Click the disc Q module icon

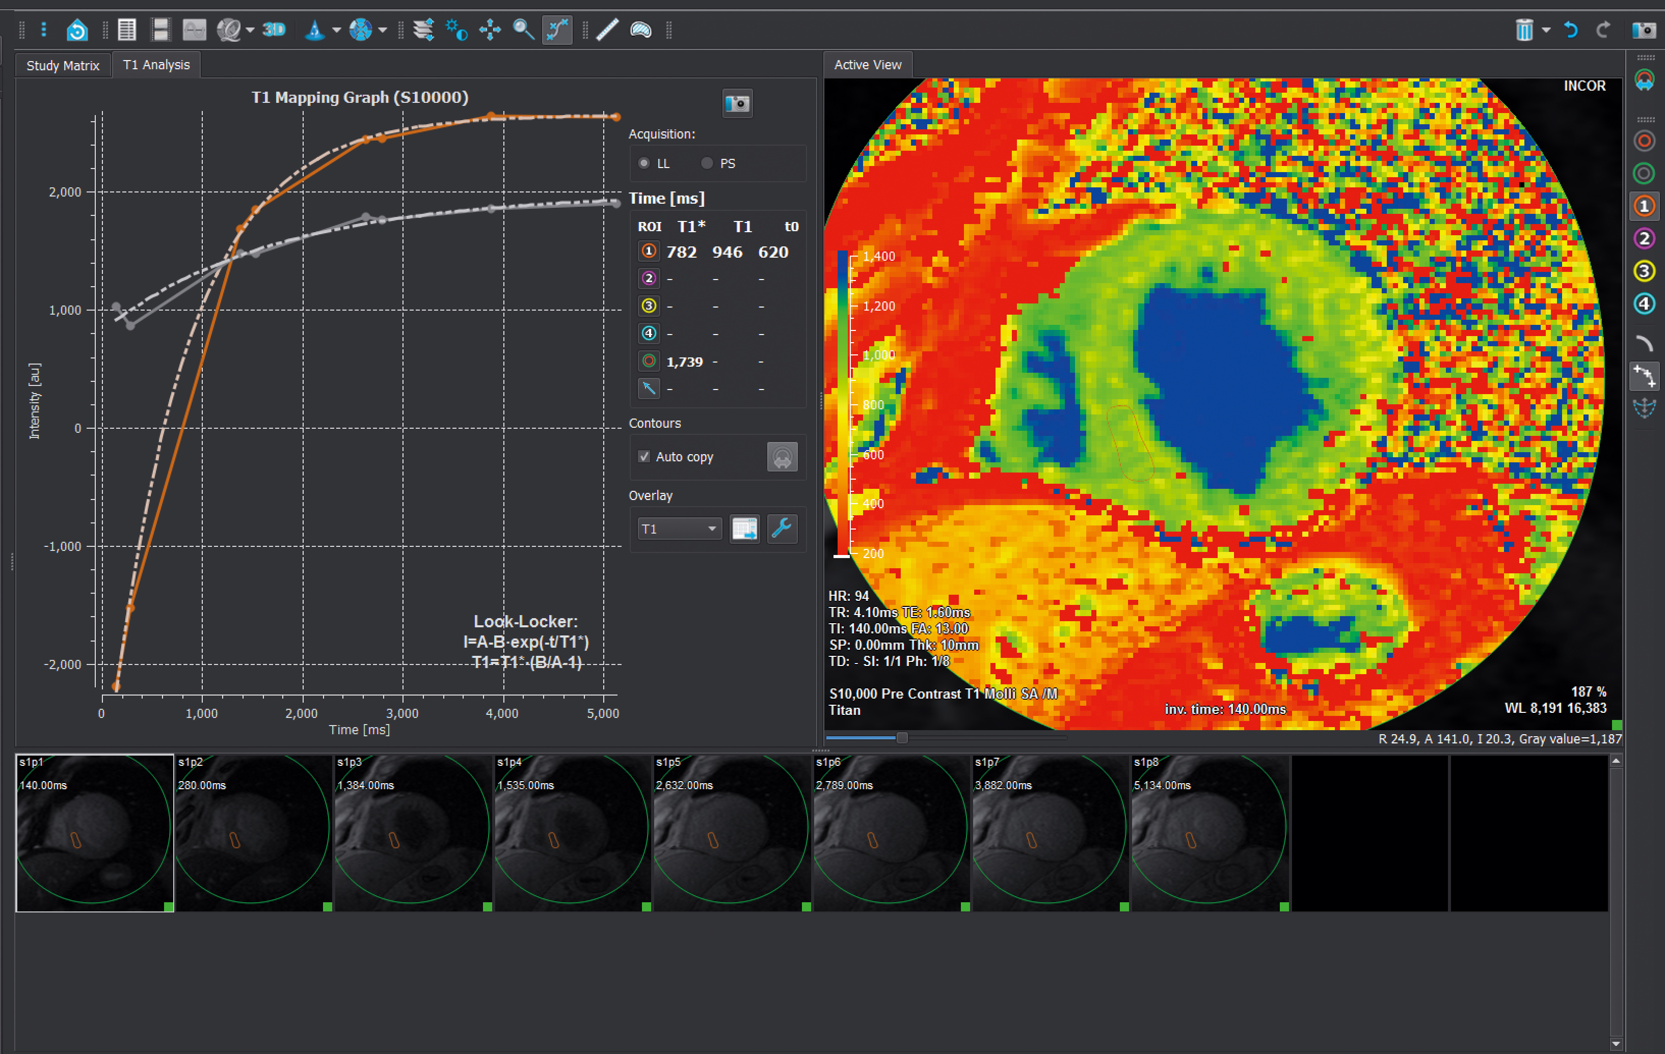[x=229, y=30]
